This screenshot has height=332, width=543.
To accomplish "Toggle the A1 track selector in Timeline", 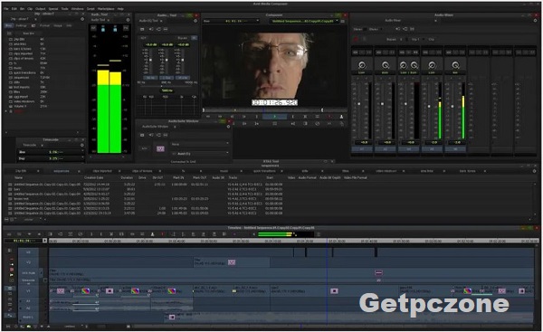I will [x=28, y=301].
